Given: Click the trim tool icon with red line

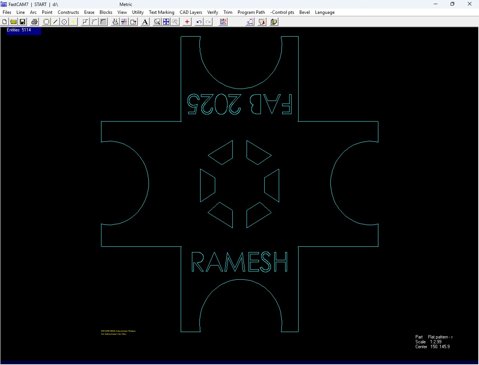Looking at the screenshot, I should coord(124,22).
